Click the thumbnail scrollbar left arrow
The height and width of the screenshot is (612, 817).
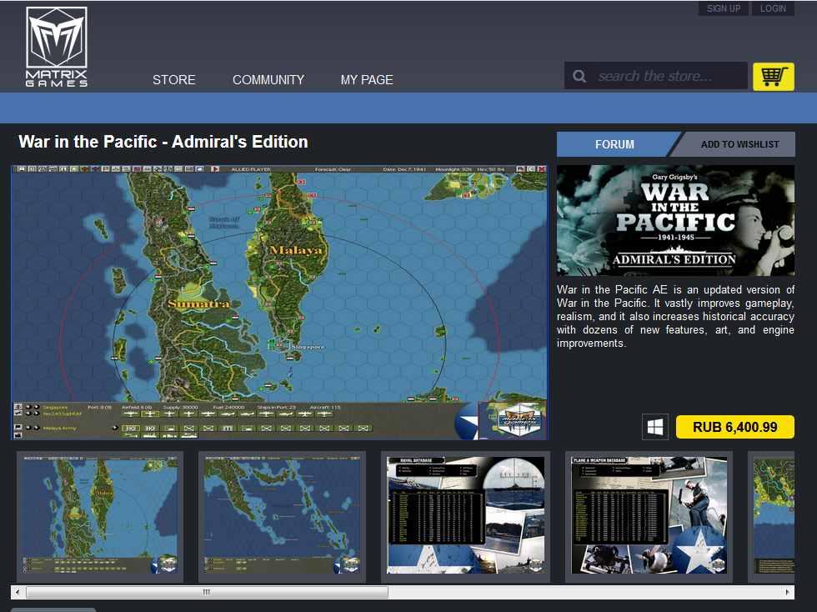[18, 592]
